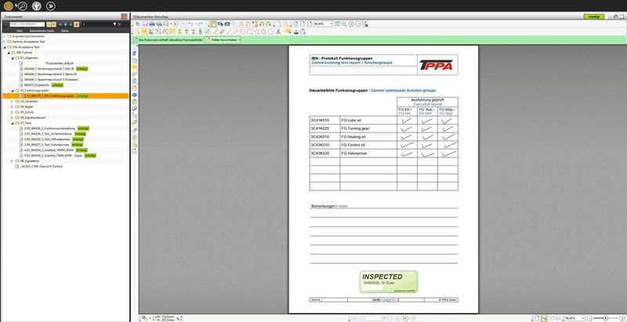627x322 pixels.
Task: Click the circled minus zoom button
Action: point(358,24)
